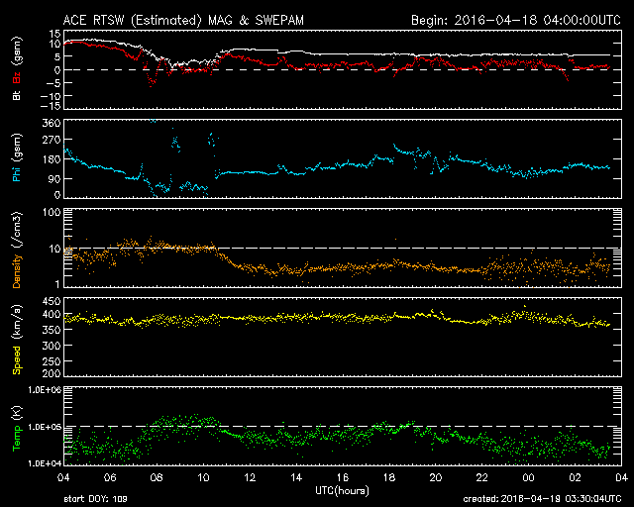
Task: Click the '12' hour tick label
Action: click(250, 478)
